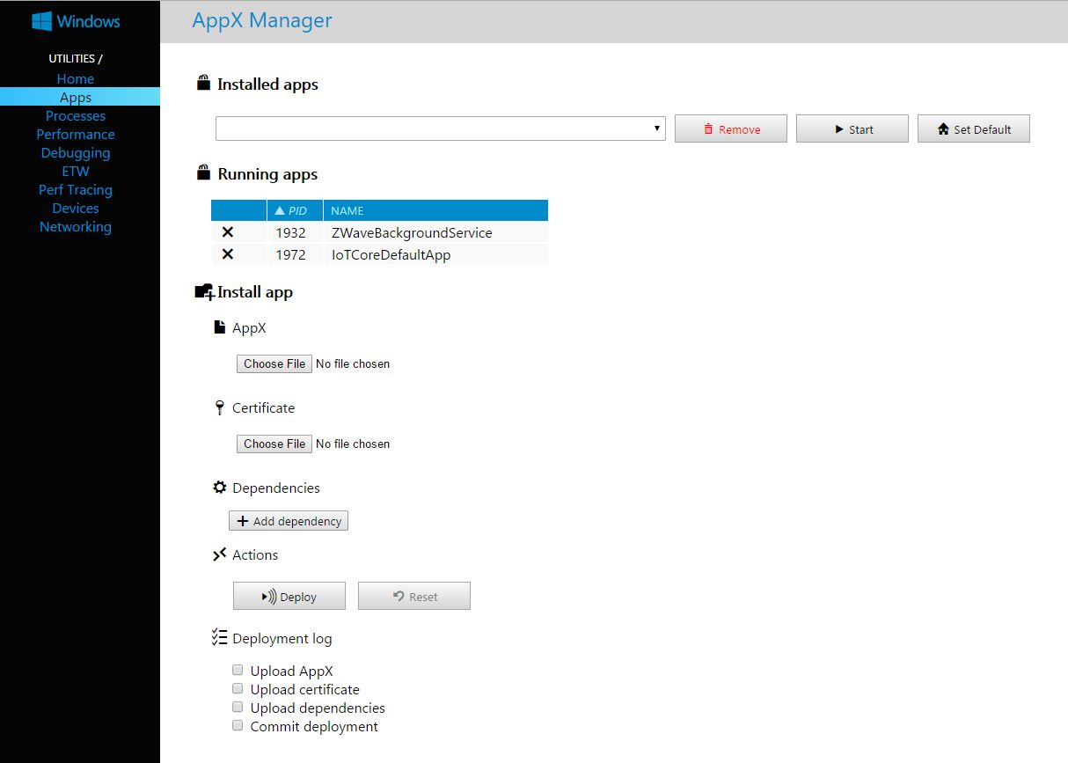Go to Perf Tracing in sidebar
This screenshot has height=763, width=1068.
point(76,190)
